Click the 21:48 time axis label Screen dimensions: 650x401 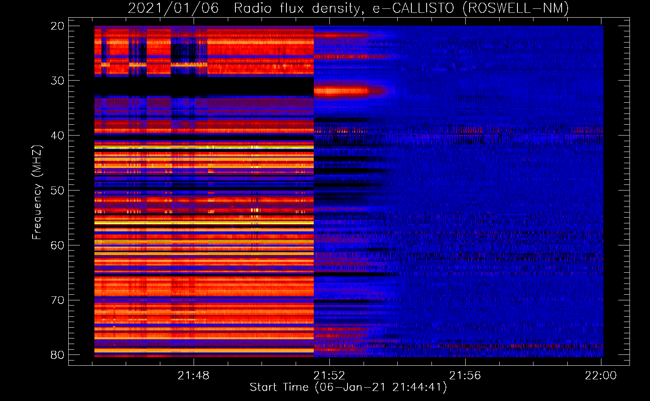(194, 375)
